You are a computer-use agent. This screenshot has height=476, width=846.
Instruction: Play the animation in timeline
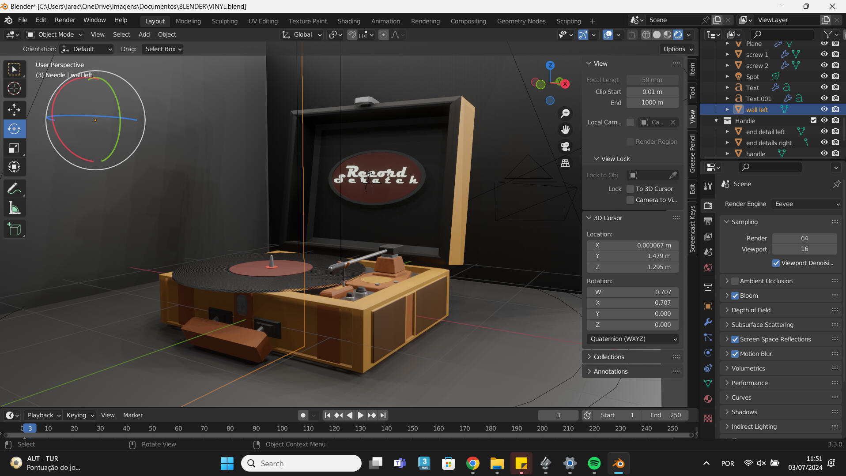coord(360,415)
